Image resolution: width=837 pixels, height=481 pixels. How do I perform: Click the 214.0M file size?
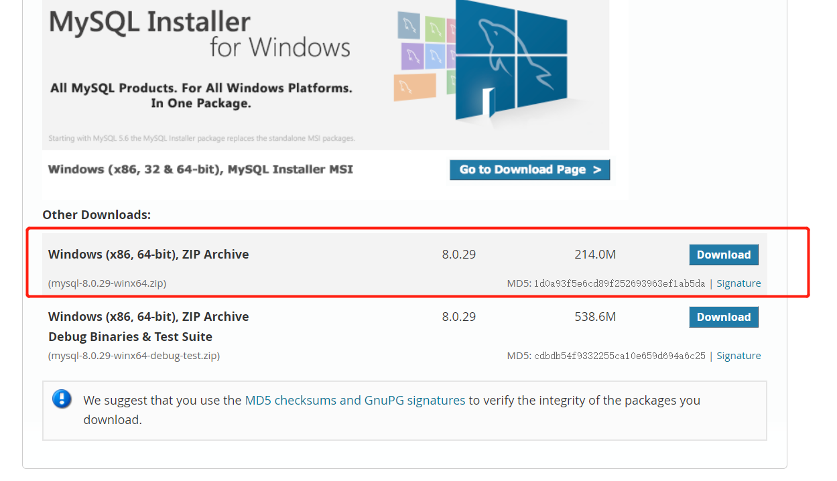tap(594, 255)
